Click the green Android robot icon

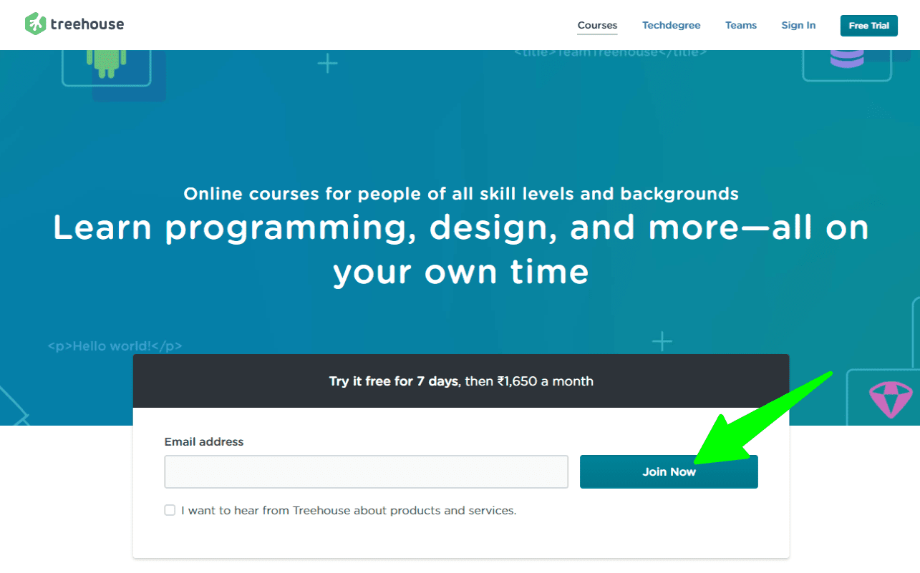106,63
